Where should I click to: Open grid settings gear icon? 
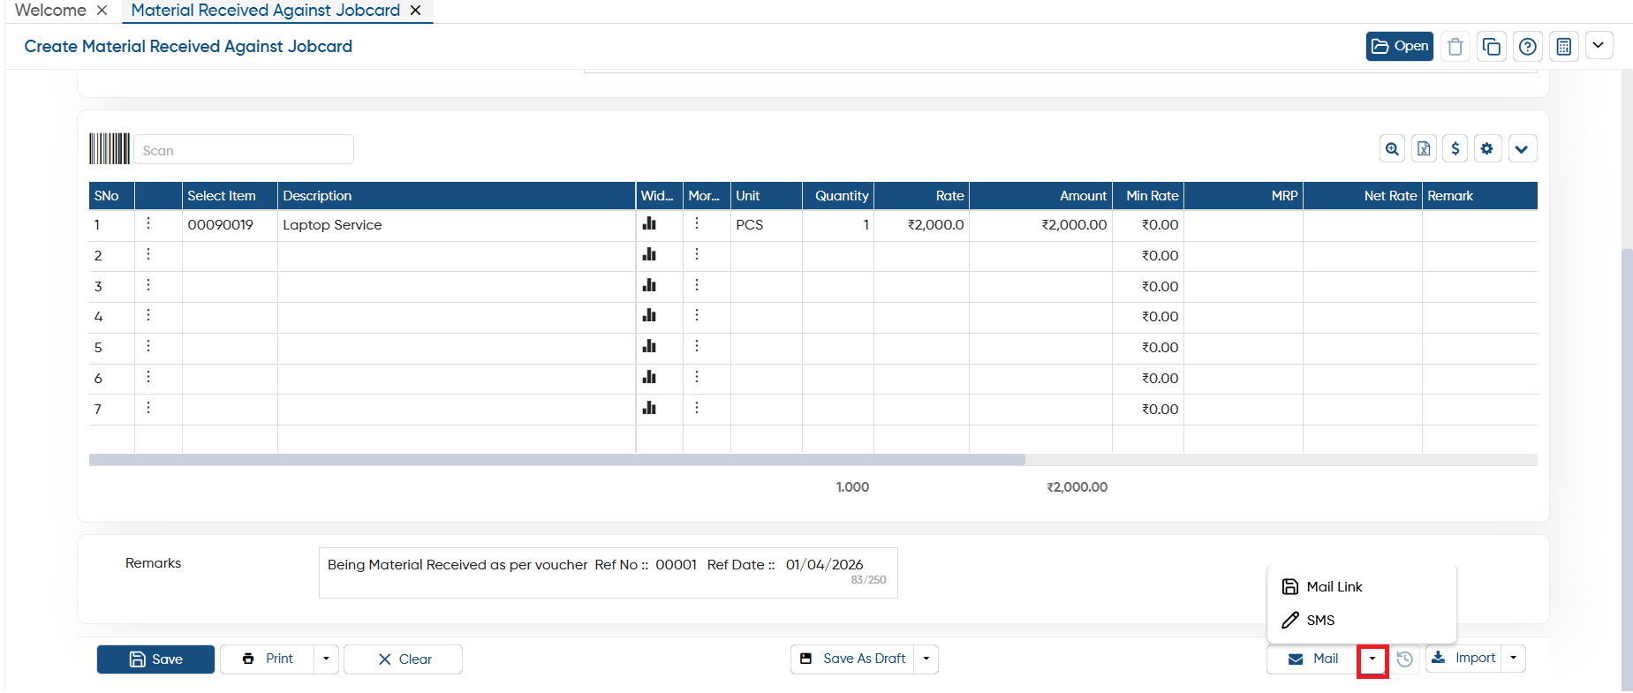[x=1487, y=149]
